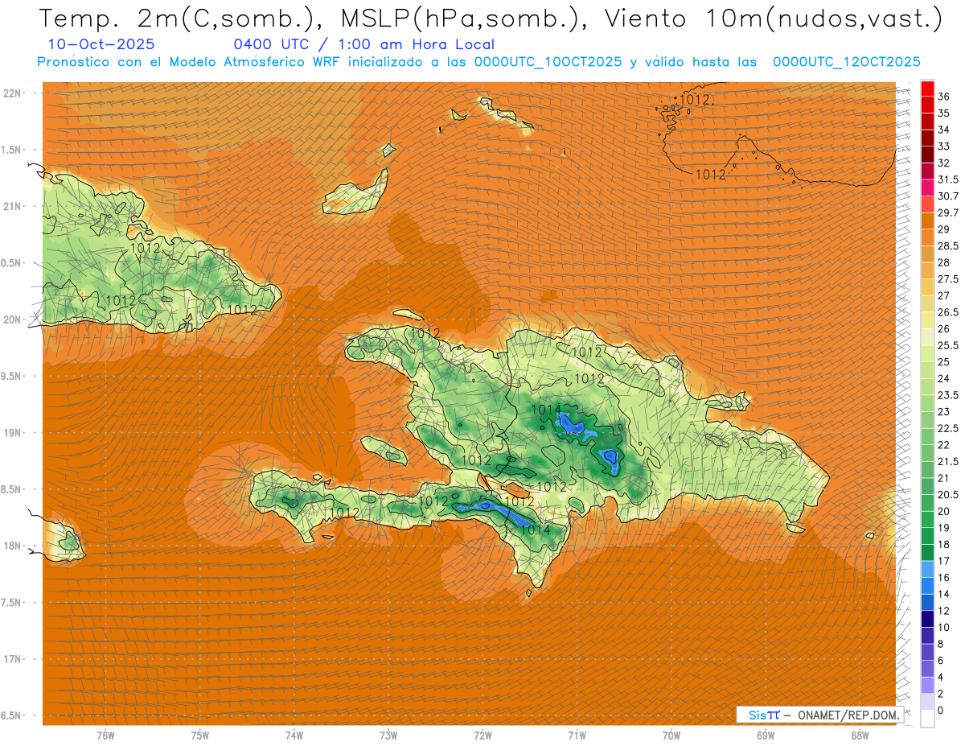Select the 76W longitude tick label

coord(105,736)
